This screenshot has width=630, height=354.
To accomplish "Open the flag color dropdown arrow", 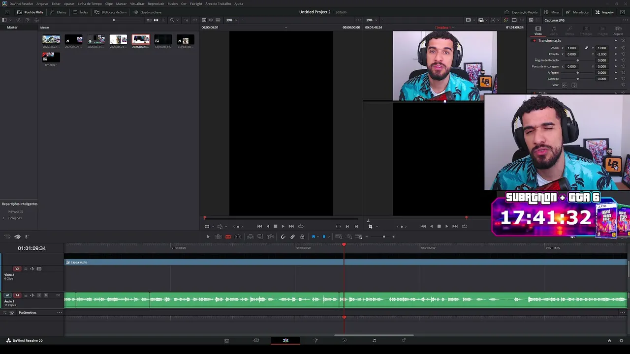I will 317,236.
